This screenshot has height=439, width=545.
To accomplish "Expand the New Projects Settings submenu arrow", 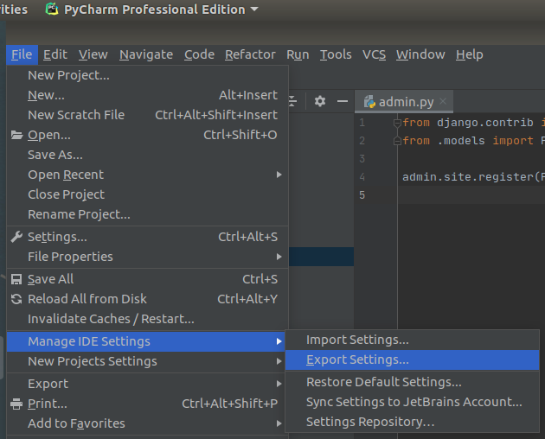I will (279, 361).
